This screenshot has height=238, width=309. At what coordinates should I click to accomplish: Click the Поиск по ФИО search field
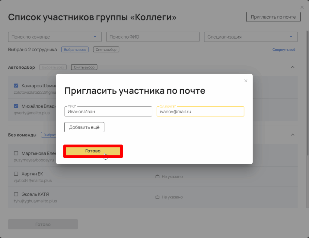click(153, 37)
